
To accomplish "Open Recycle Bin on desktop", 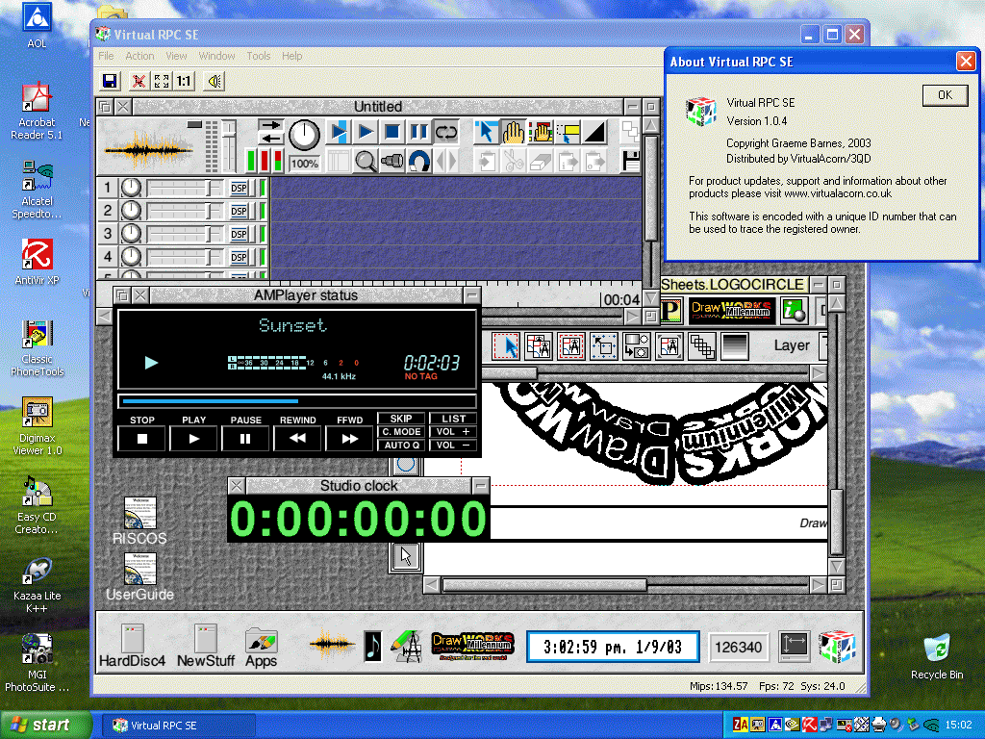I will tap(937, 656).
